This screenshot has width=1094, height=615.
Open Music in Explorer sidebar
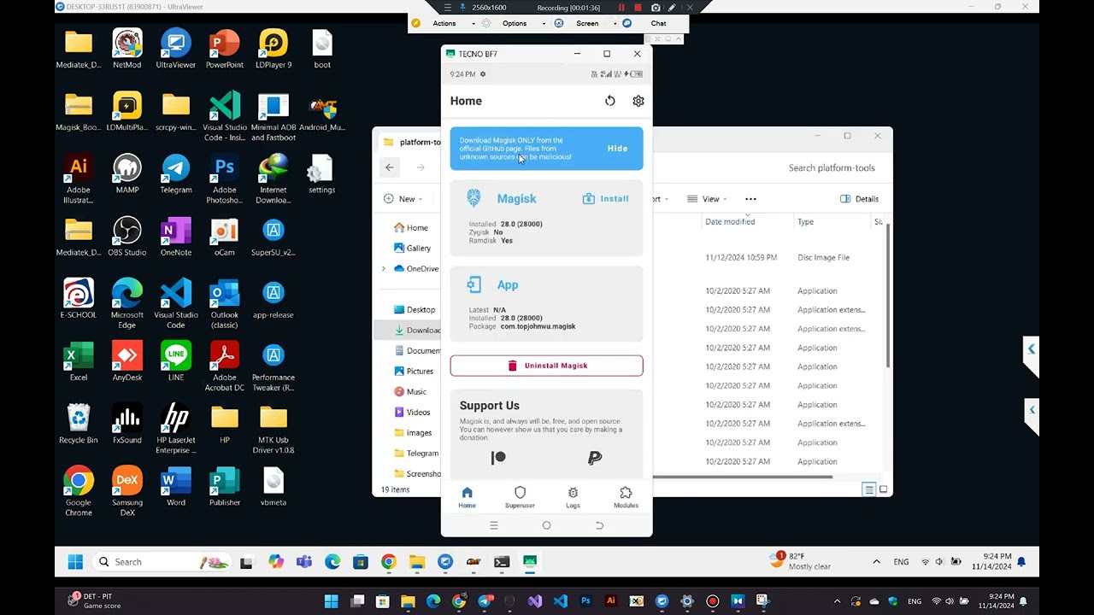410,392
